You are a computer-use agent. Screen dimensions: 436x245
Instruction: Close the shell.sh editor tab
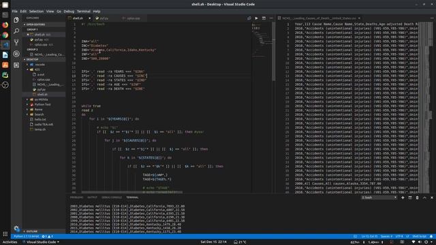coord(89,18)
